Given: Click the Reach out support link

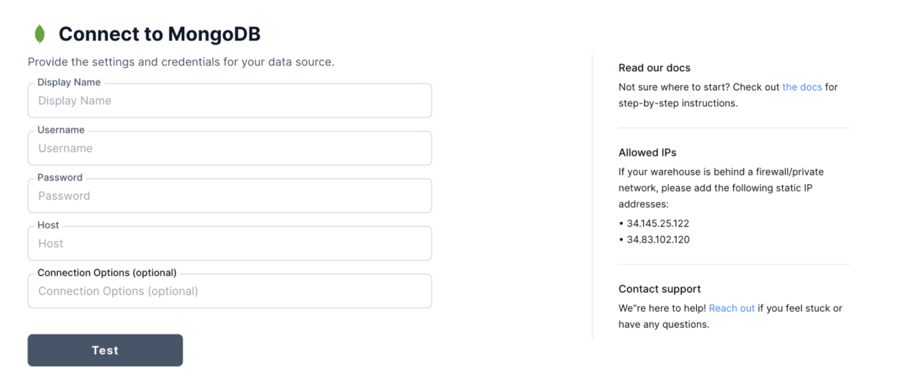Looking at the screenshot, I should click(x=731, y=308).
